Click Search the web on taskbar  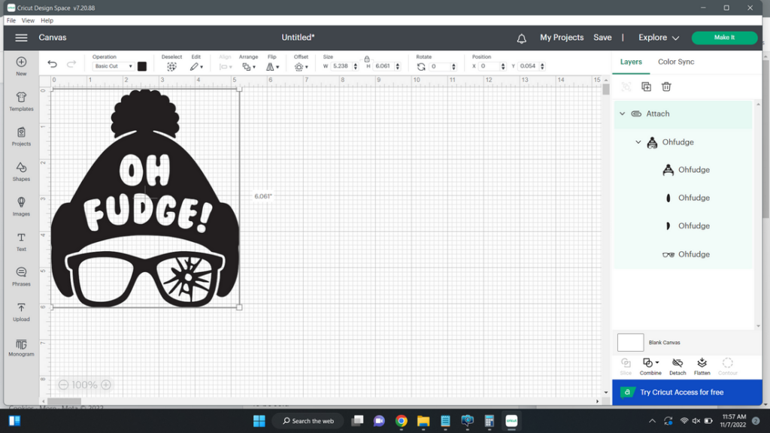click(308, 421)
